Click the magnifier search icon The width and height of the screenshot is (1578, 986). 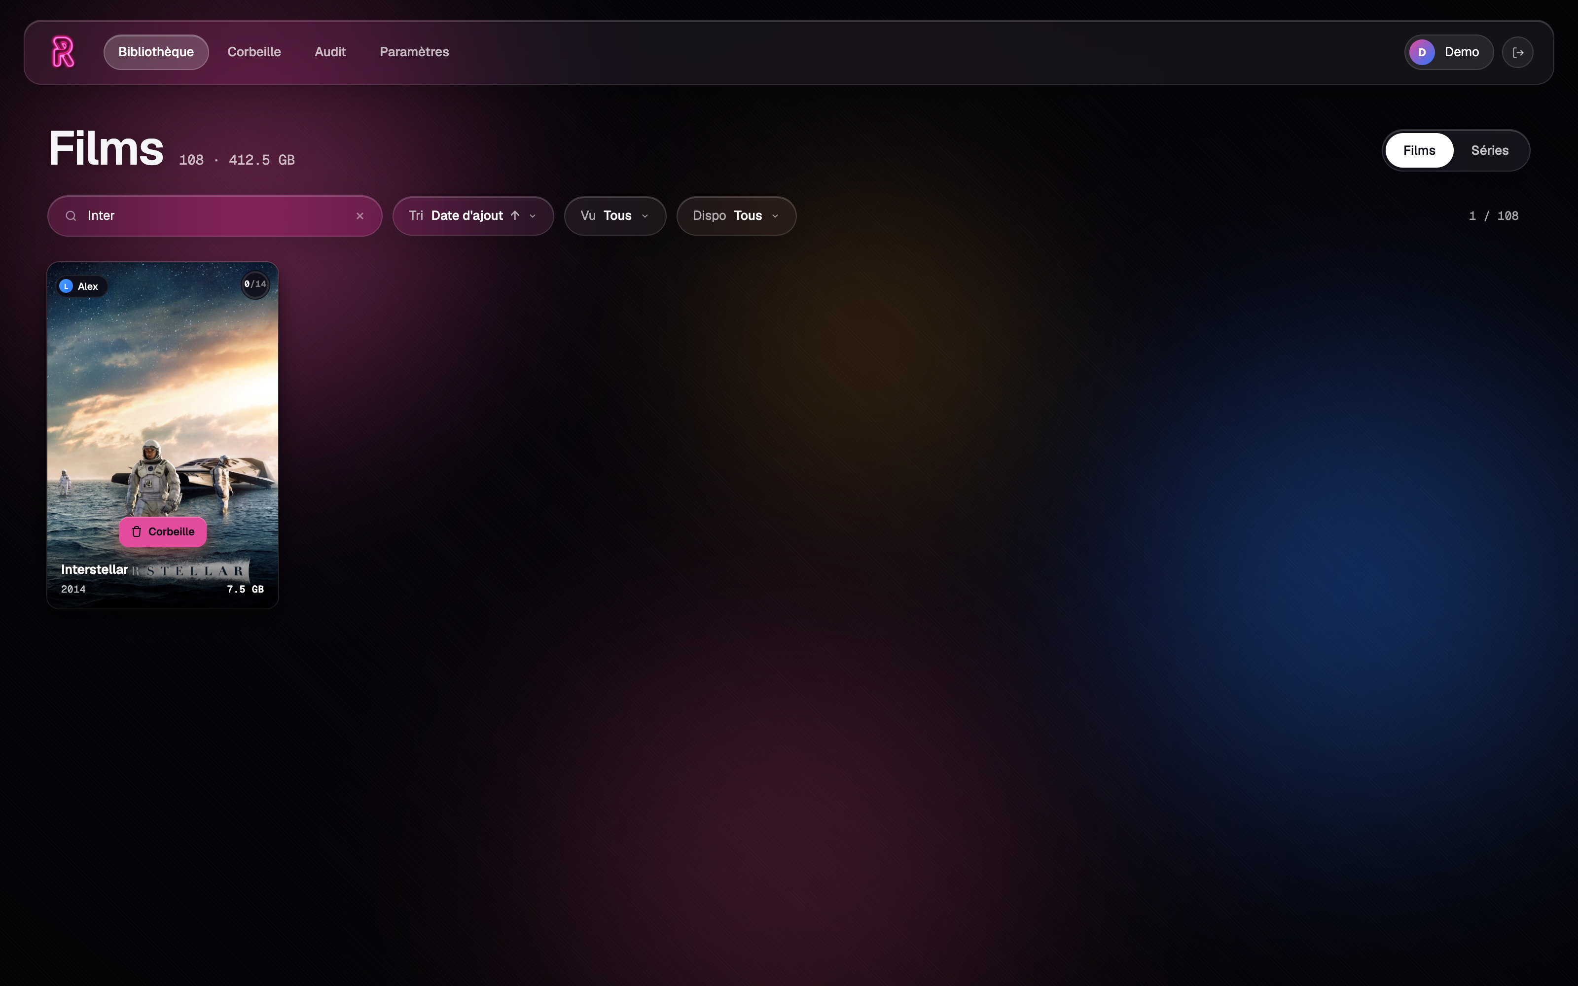(71, 216)
